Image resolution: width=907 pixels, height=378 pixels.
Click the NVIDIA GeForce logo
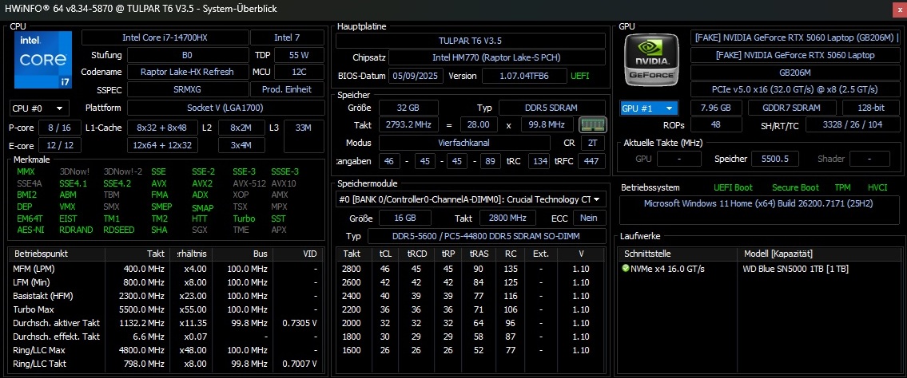[x=653, y=61]
